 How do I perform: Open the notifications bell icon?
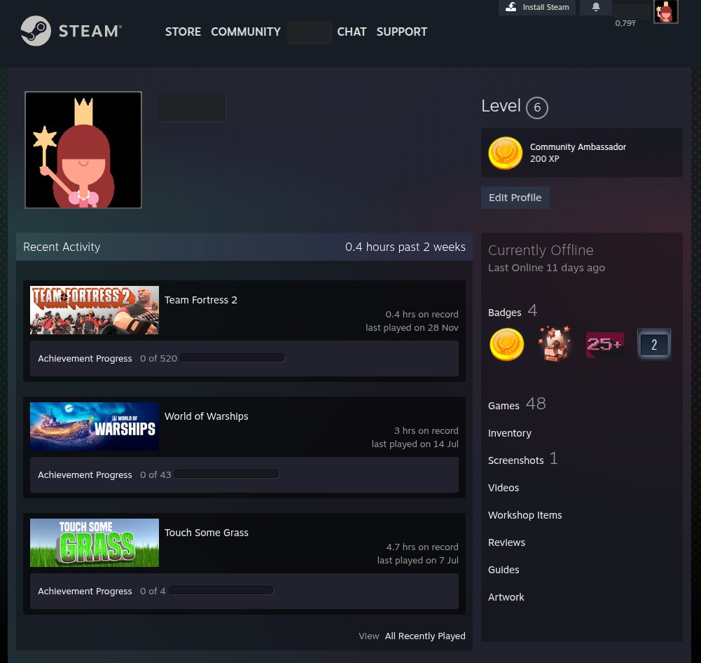[596, 7]
